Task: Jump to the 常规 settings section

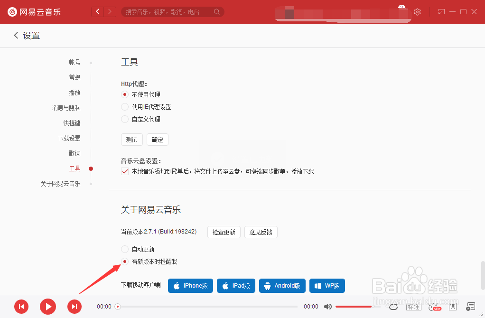Action: tap(75, 77)
